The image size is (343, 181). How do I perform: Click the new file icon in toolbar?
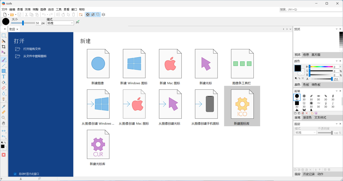coord(5,15)
